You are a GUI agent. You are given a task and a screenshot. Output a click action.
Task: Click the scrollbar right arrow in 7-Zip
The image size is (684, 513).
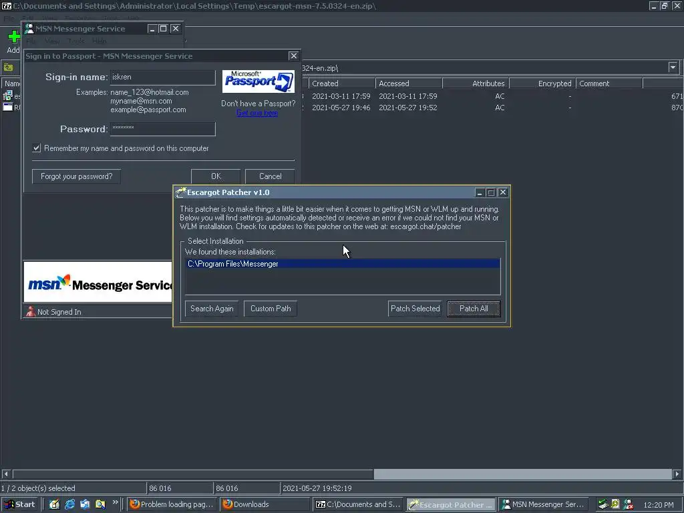pyautogui.click(x=677, y=474)
